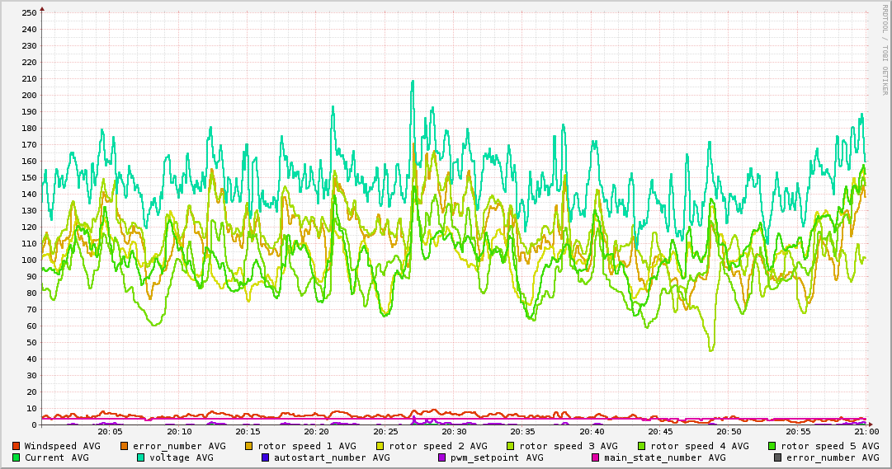
Task: Click the "rotor speed 4 AVG" legend label
Action: (700, 446)
